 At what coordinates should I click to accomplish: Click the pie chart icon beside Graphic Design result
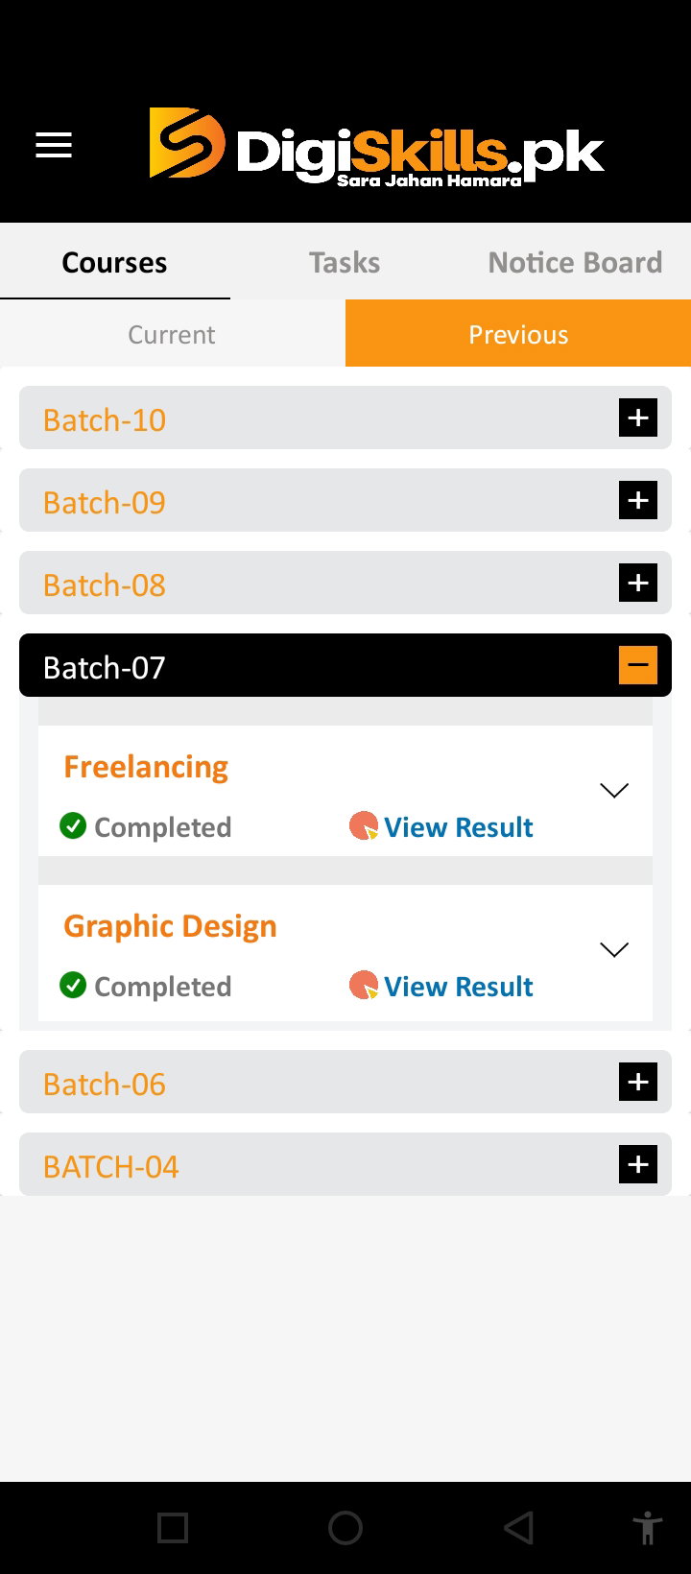(x=364, y=985)
